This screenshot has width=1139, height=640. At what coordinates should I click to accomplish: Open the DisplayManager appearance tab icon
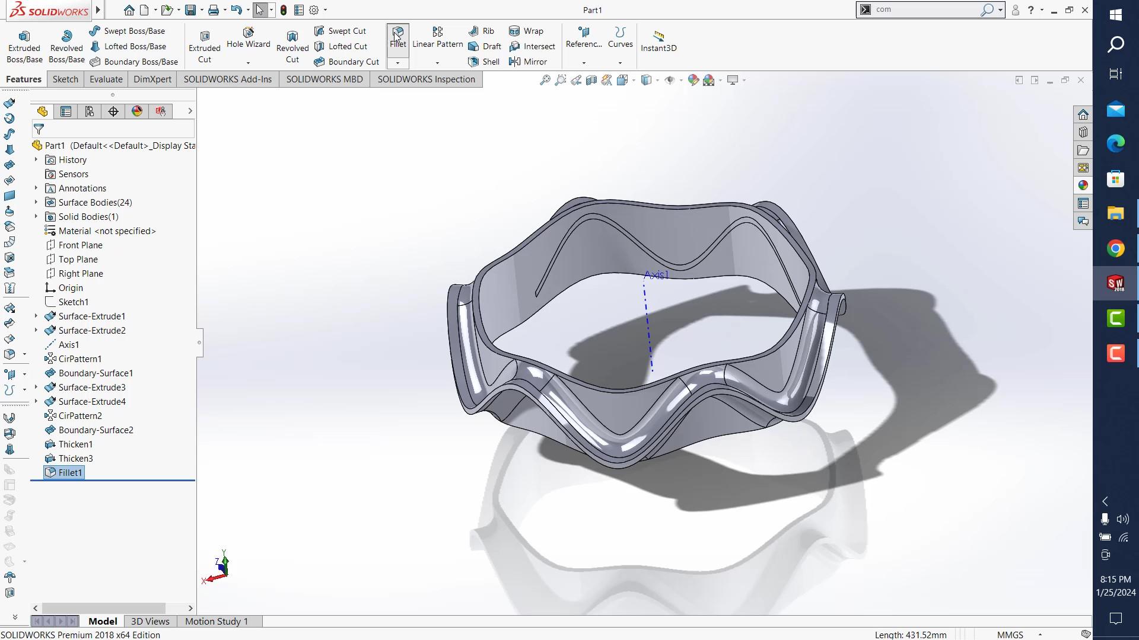[137, 111]
